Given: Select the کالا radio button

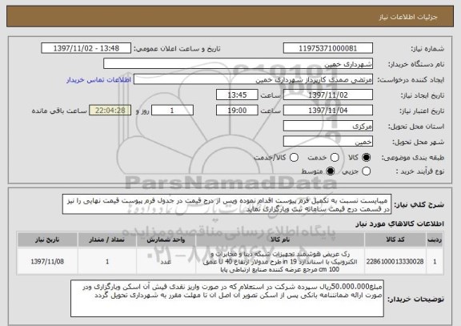Looking at the screenshot, I should pos(366,158).
